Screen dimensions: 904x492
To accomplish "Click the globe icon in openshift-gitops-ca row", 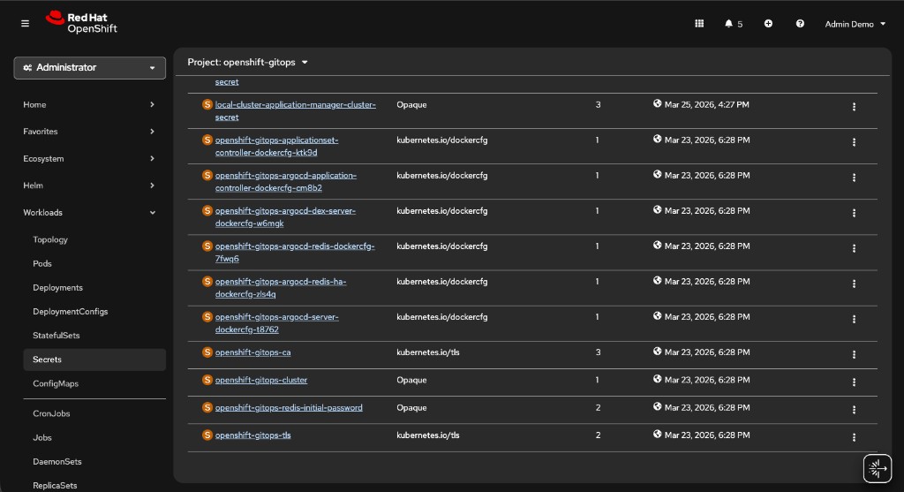I will point(657,352).
